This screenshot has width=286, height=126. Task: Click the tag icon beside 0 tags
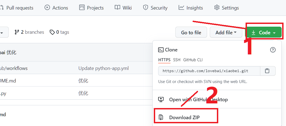pos(52,32)
